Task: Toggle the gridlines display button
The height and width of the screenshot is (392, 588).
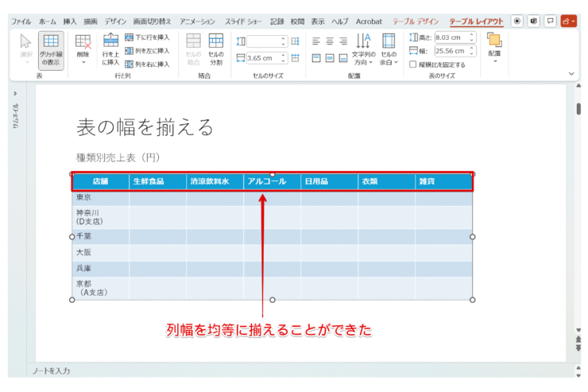Action: (51, 50)
